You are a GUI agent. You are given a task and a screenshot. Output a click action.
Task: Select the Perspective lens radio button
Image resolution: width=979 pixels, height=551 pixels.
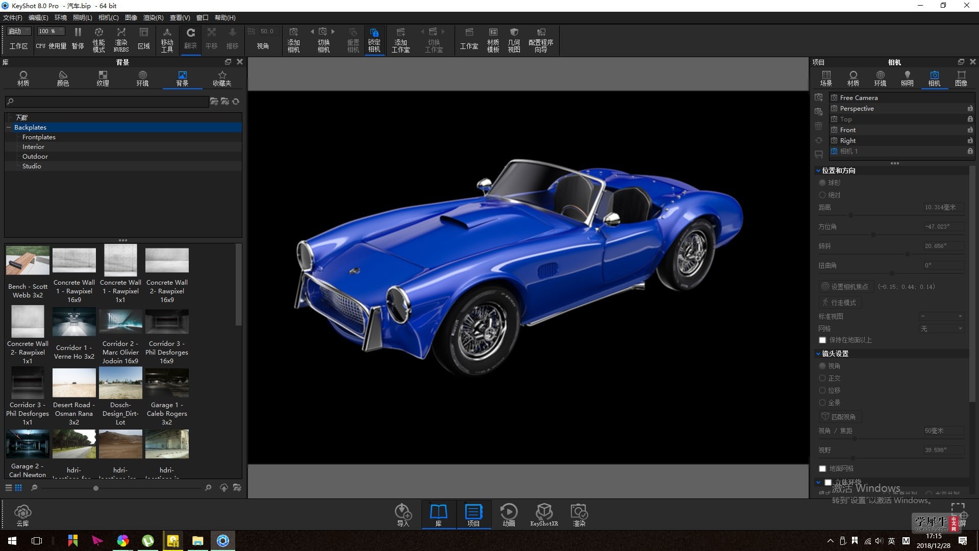822,366
